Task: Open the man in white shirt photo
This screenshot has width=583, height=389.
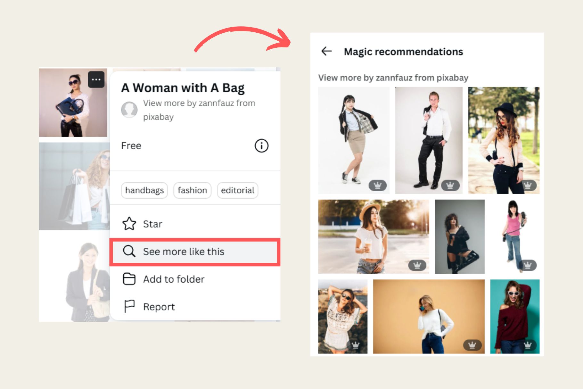Action: [x=429, y=140]
